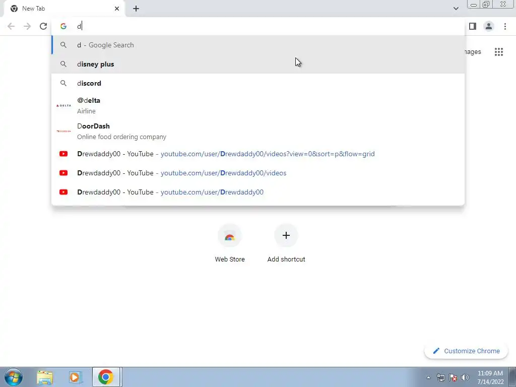Image resolution: width=516 pixels, height=387 pixels.
Task: Toggle the side panel icon
Action: coord(473,26)
